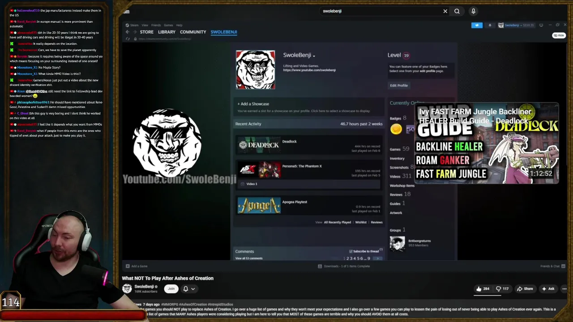Open the Inventory sidebar link
The width and height of the screenshot is (573, 322).
(397, 158)
